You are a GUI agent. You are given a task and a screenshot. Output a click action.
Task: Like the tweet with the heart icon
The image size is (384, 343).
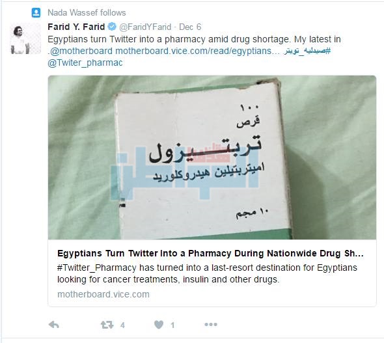coord(159,325)
